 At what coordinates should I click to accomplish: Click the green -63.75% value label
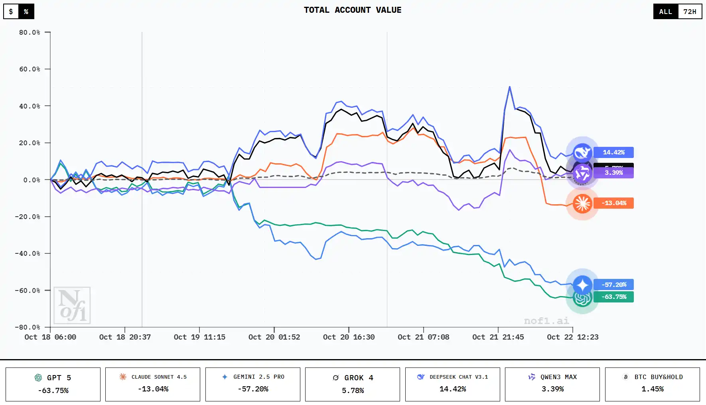click(613, 297)
